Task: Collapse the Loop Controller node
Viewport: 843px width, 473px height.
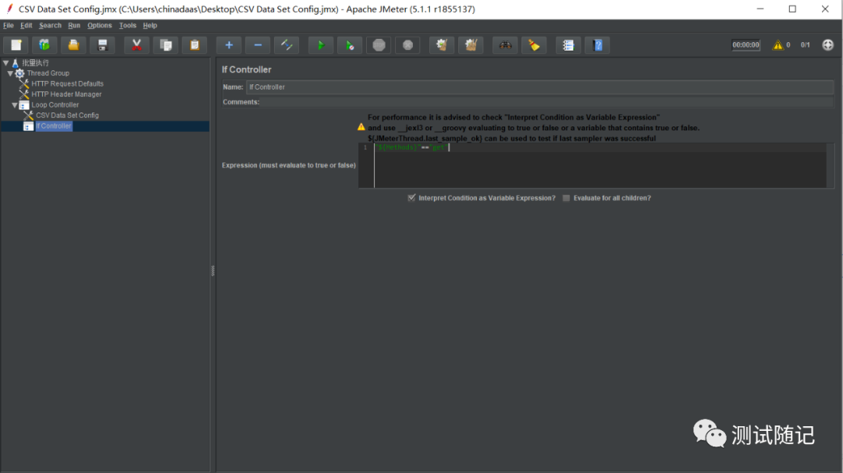Action: pos(15,105)
